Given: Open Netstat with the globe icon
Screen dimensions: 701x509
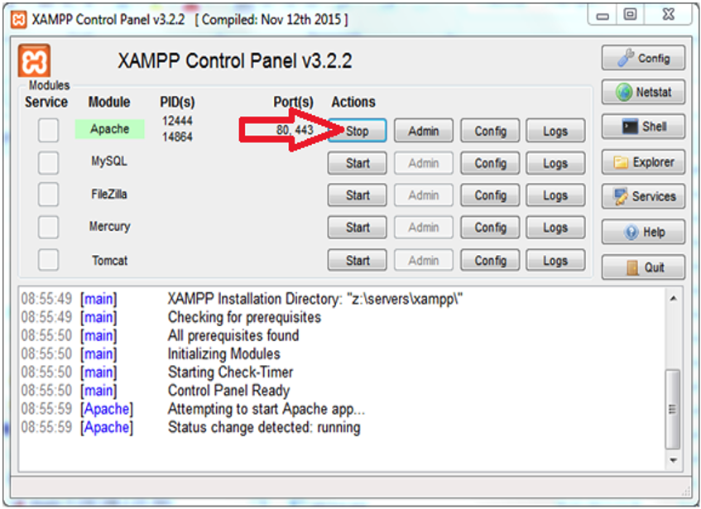Looking at the screenshot, I should tap(643, 92).
